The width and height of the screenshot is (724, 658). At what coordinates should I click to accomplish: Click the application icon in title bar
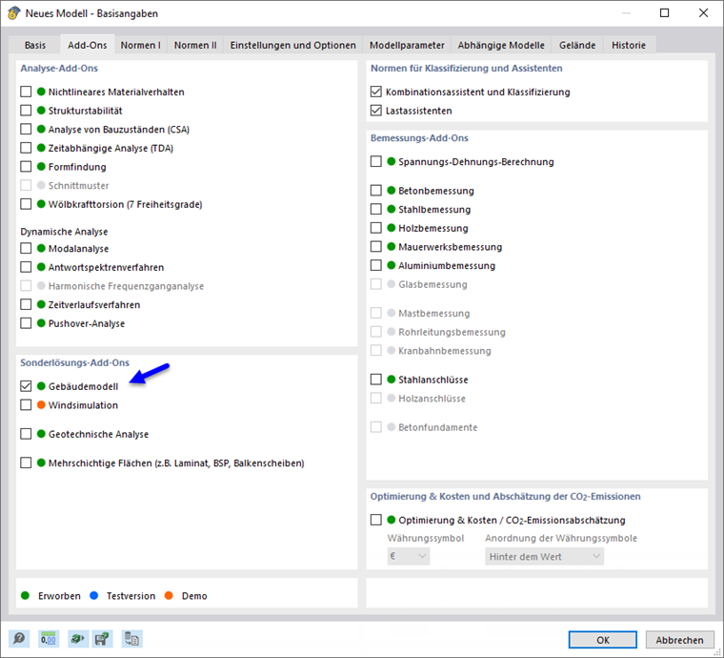click(13, 13)
